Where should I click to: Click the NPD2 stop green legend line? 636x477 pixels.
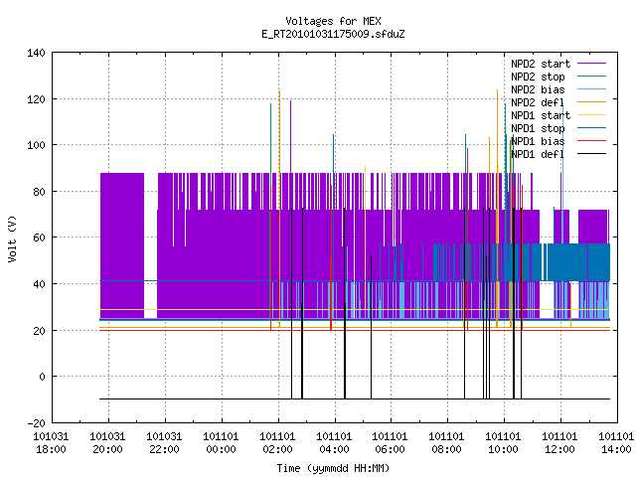591,77
